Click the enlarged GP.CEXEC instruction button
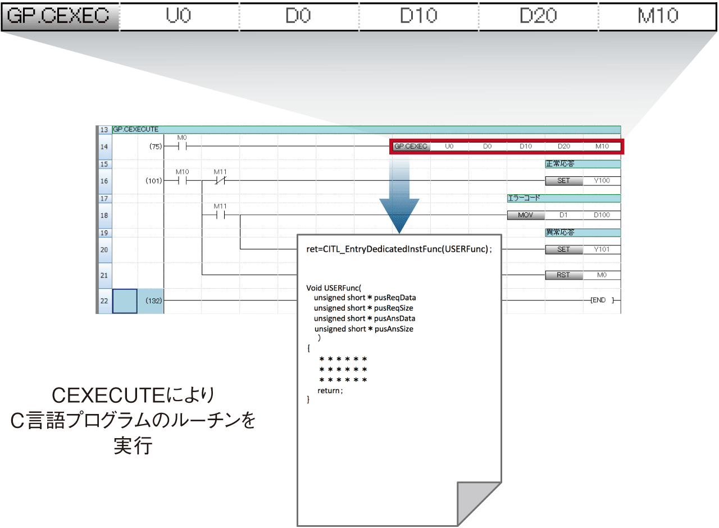The height and width of the screenshot is (528, 719). pyautogui.click(x=60, y=16)
